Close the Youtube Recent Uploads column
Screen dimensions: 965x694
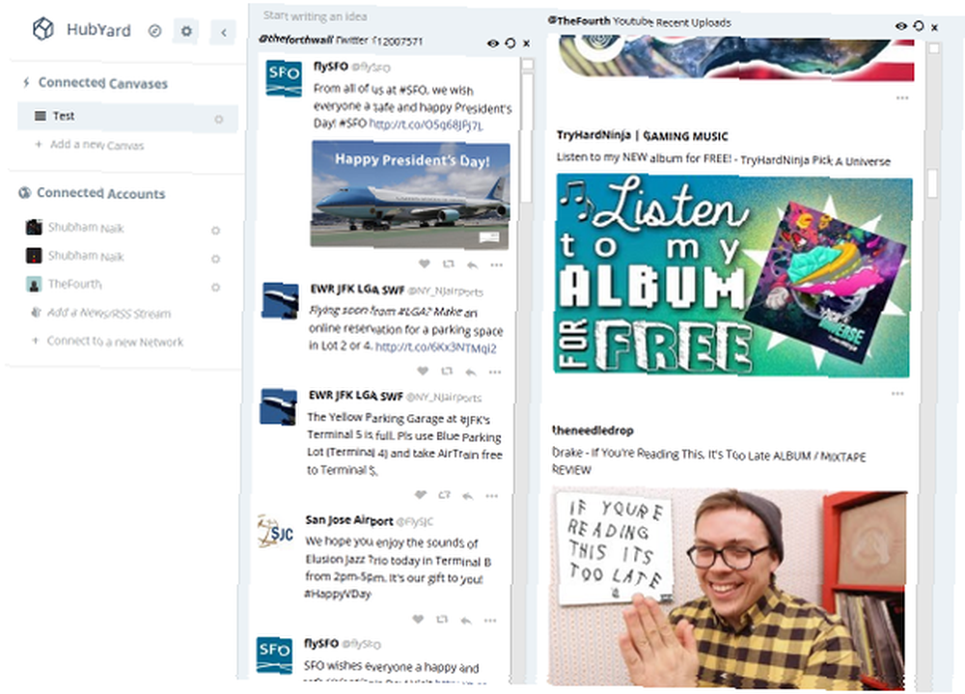[934, 27]
